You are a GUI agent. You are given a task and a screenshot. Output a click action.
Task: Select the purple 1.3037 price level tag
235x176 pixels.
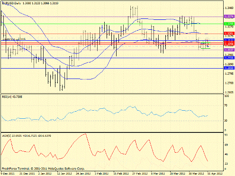[x=229, y=50]
